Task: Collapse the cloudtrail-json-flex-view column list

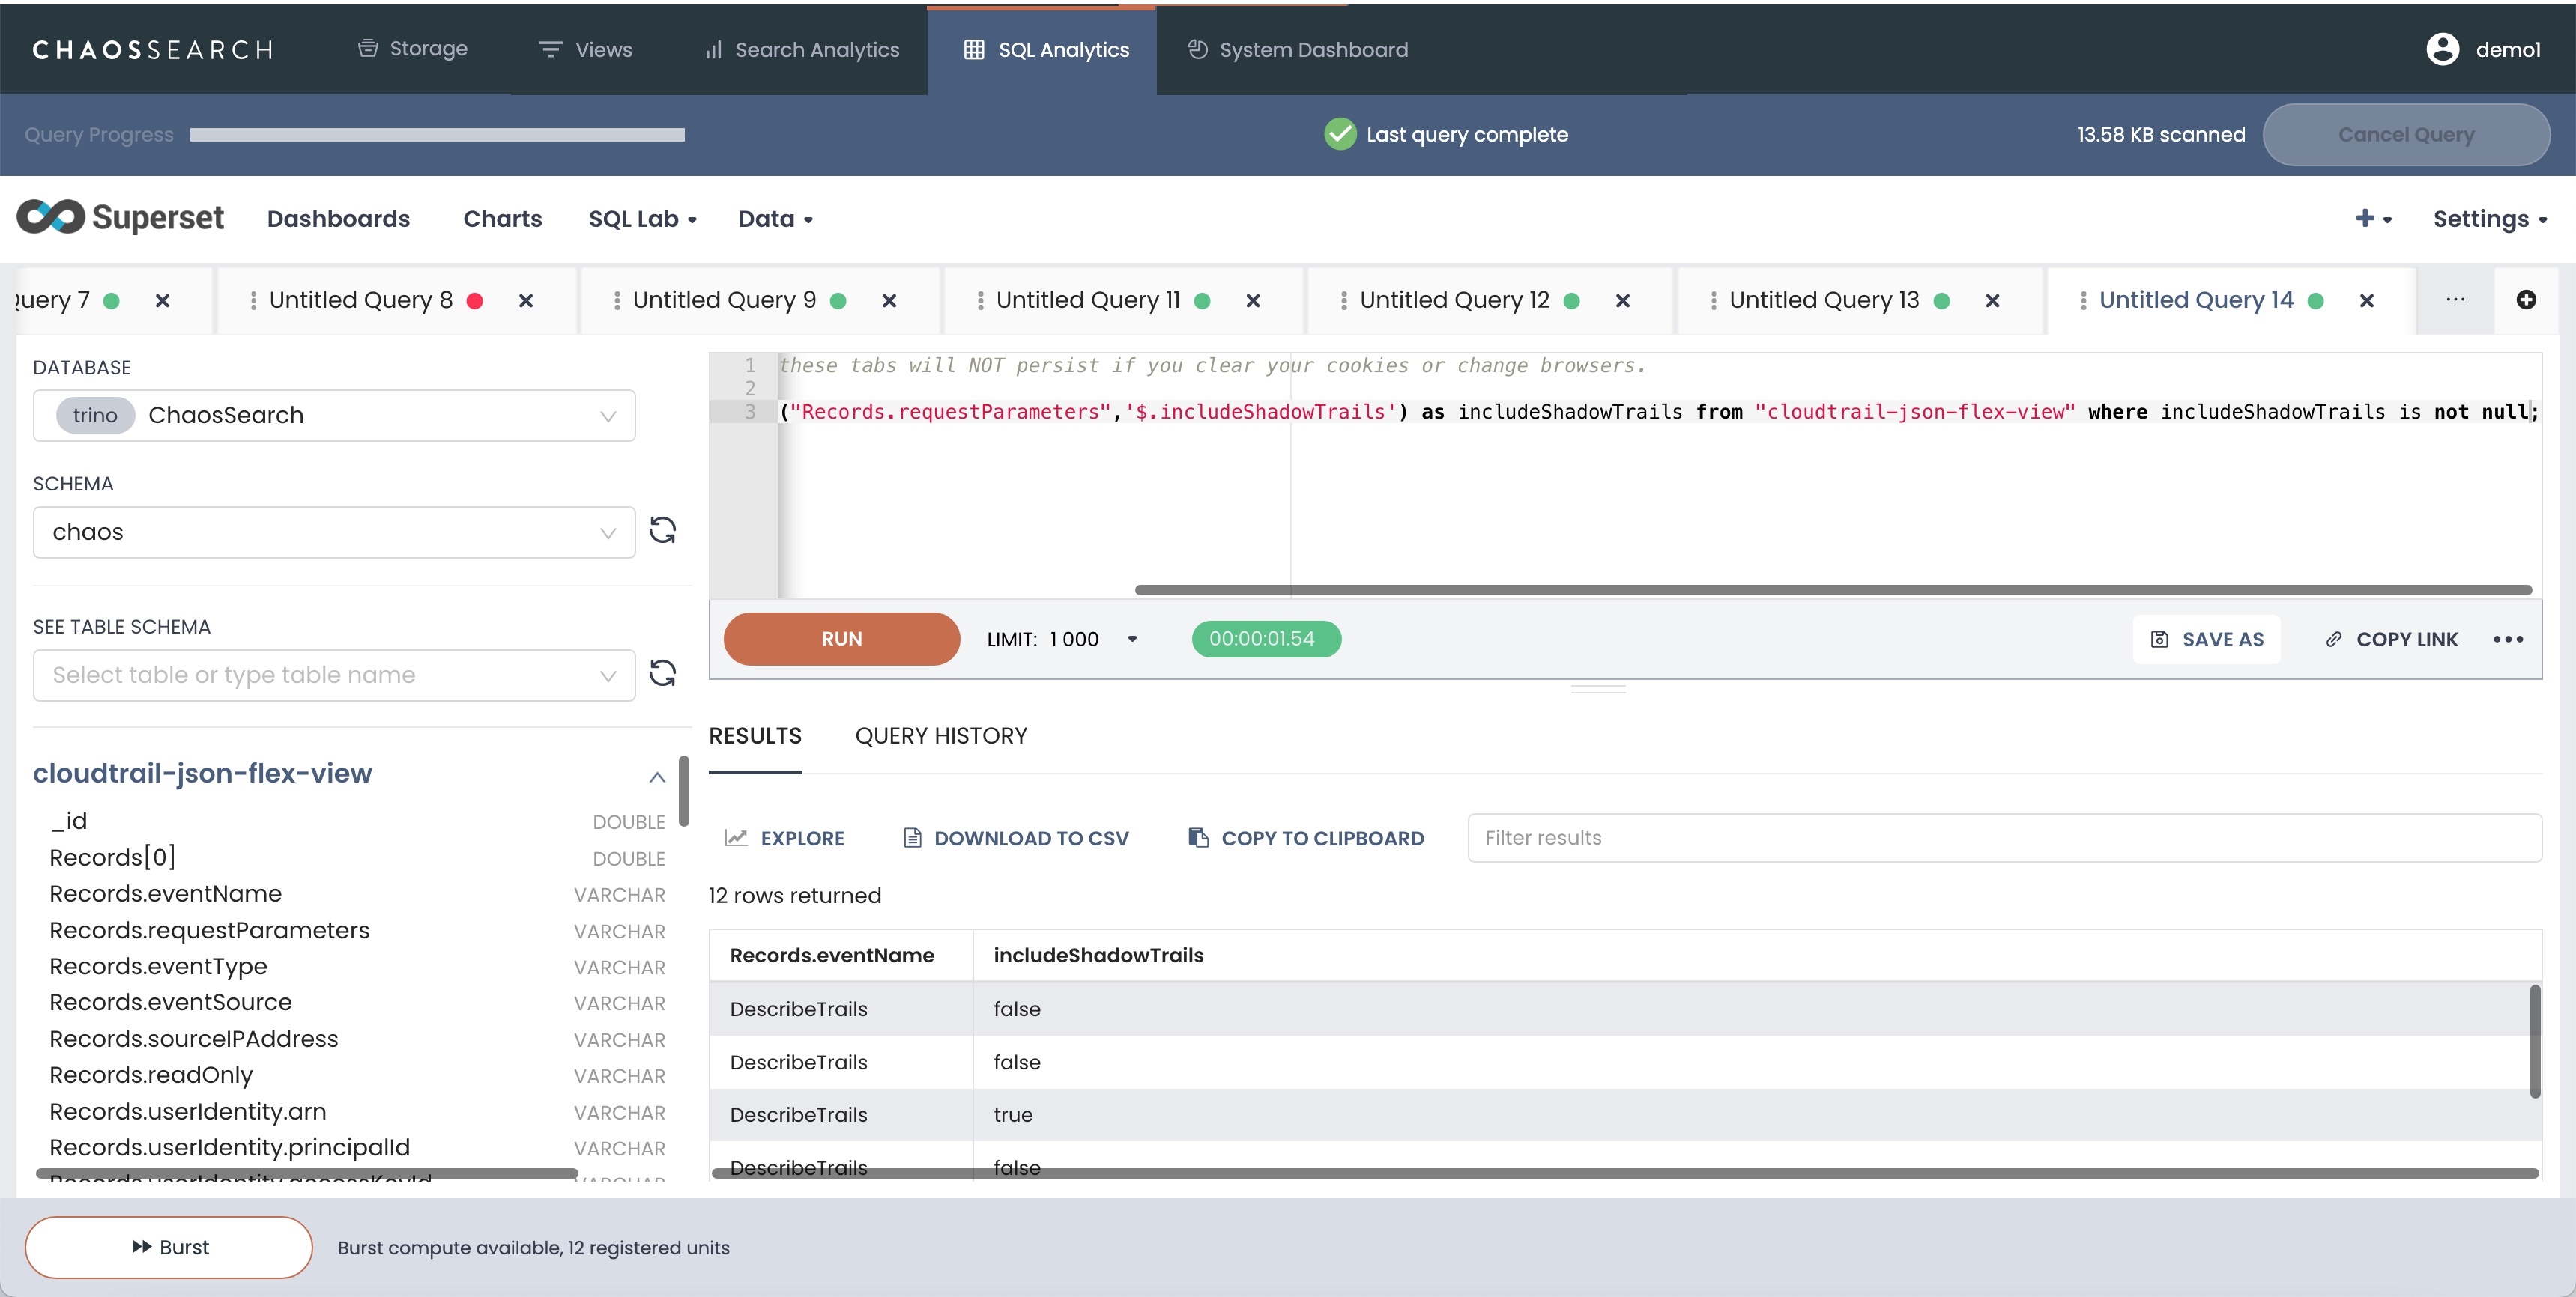Action: pos(657,777)
